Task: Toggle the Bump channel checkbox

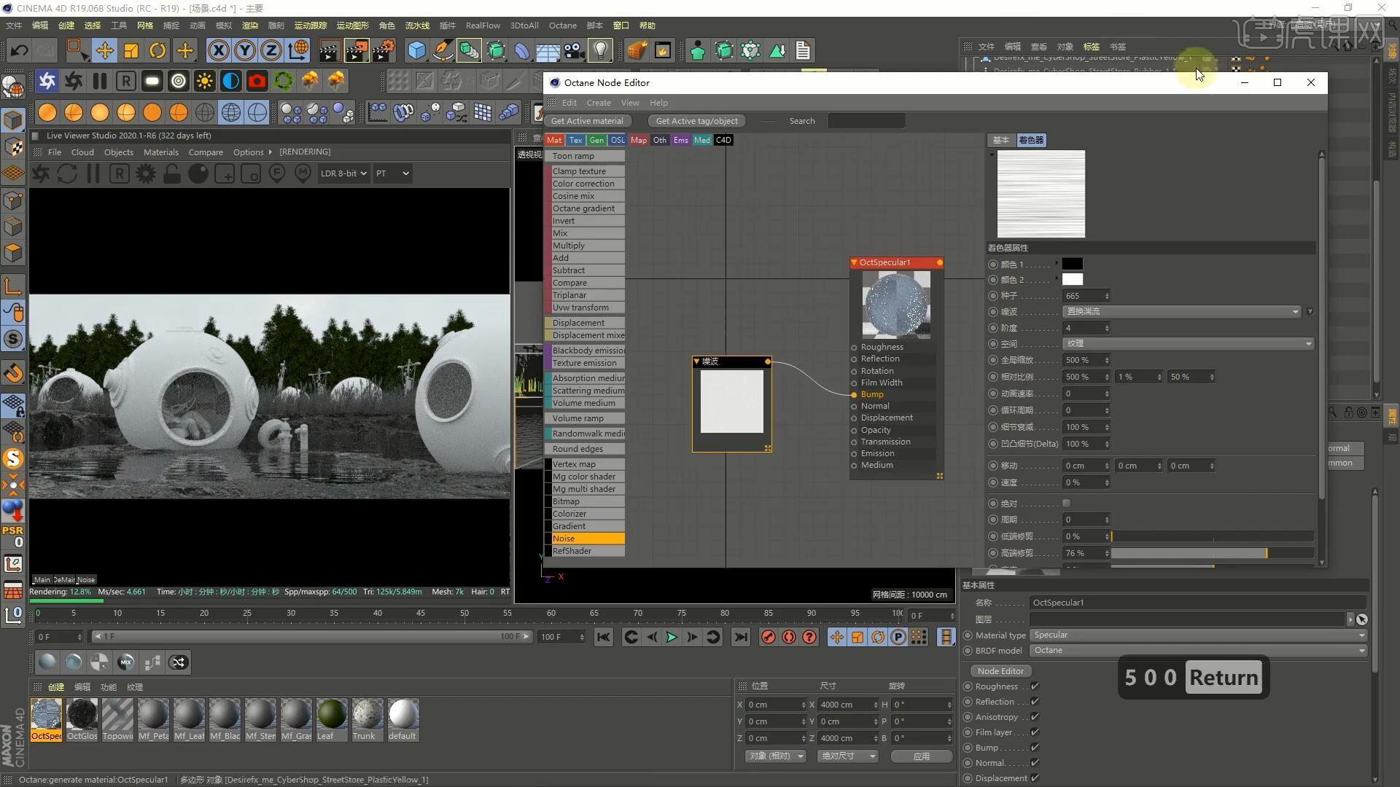Action: (x=1035, y=748)
